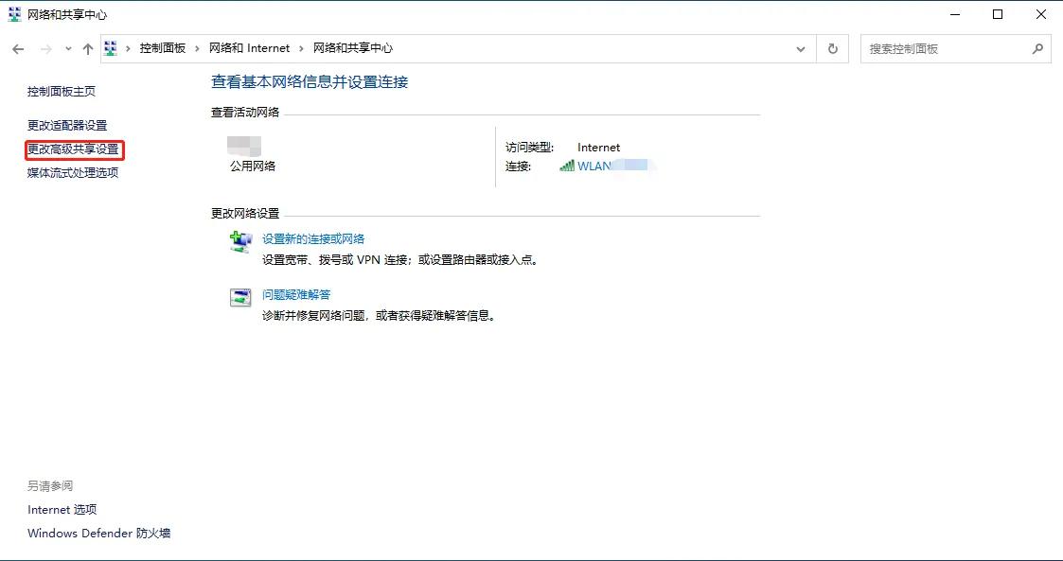
Task: Navigate to 网络和 Internet in the breadcrumb
Action: (248, 48)
